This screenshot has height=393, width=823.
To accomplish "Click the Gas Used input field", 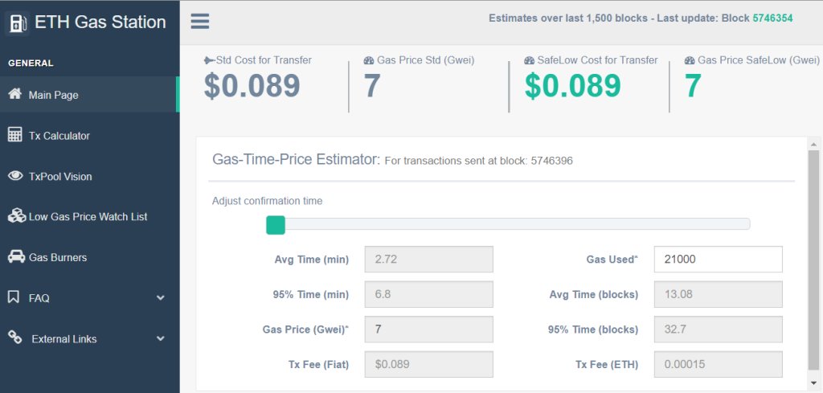I will (718, 260).
